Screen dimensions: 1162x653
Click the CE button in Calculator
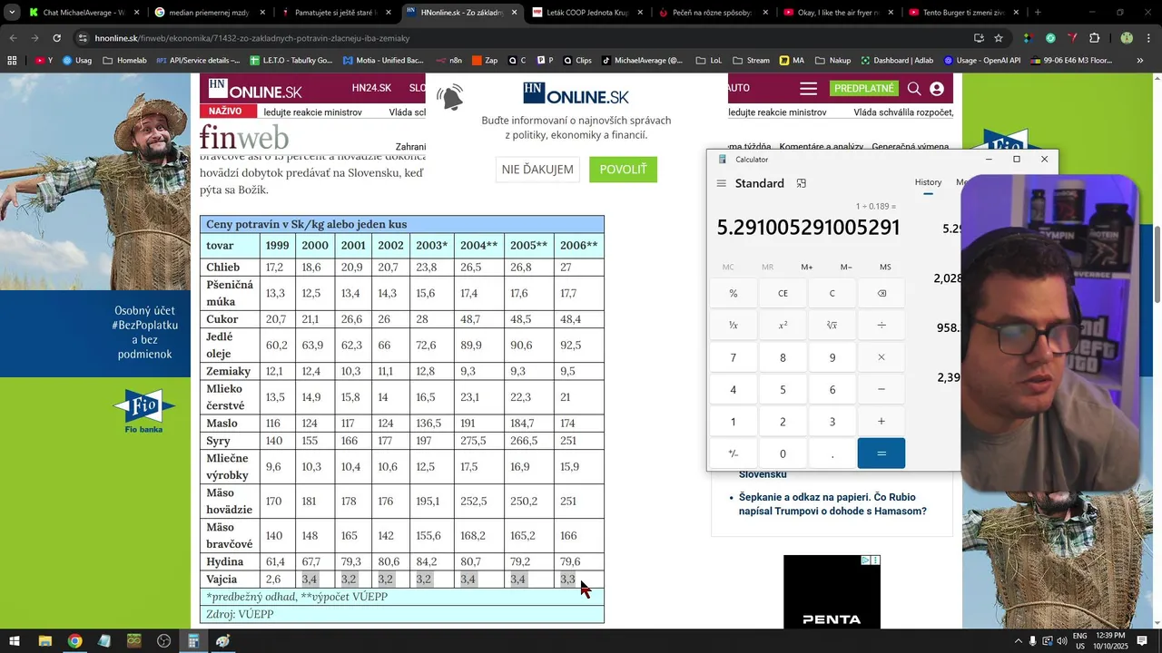(783, 294)
